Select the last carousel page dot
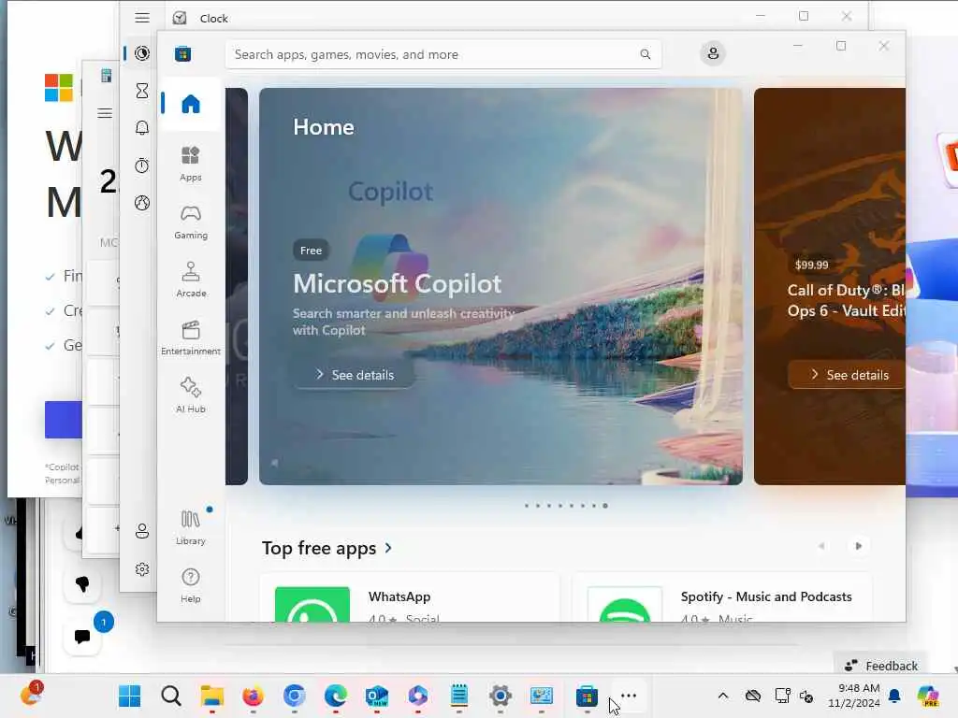The width and height of the screenshot is (958, 718). click(x=605, y=506)
